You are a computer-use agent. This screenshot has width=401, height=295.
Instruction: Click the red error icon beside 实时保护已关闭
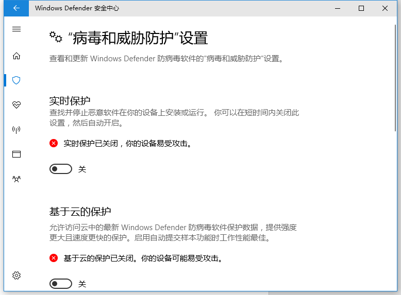pos(54,143)
